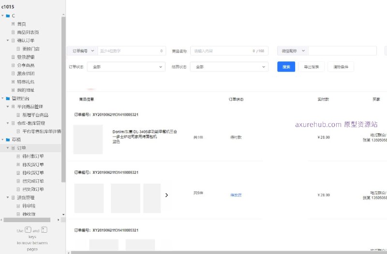Collapse the 确认订单 tree arrow
Screen dimensions: 387x254
tap(8, 41)
